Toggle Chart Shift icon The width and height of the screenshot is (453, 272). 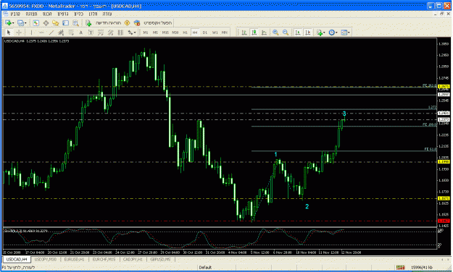coord(308,33)
